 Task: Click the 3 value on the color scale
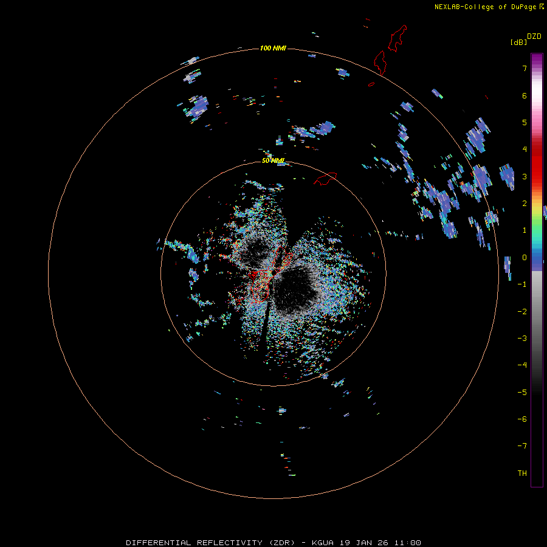pos(525,176)
